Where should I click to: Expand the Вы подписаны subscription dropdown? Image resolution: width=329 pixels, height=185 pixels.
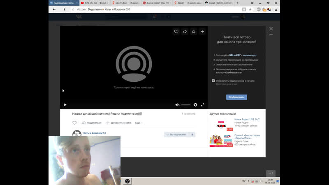[179, 134]
